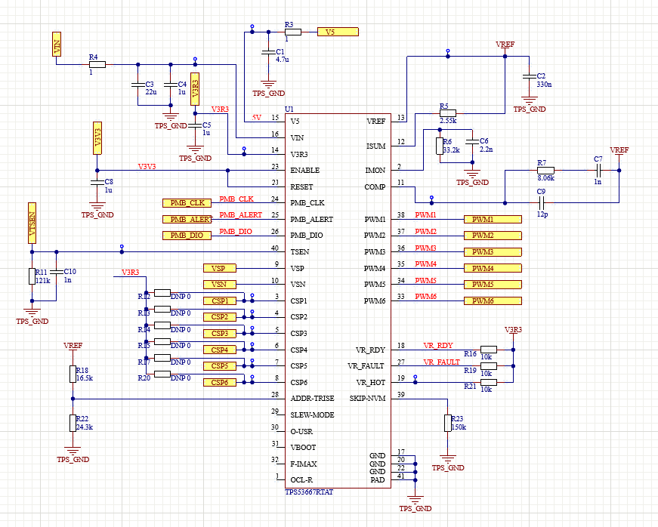Select the VTSEN port
The height and width of the screenshot is (527, 658).
[32, 223]
